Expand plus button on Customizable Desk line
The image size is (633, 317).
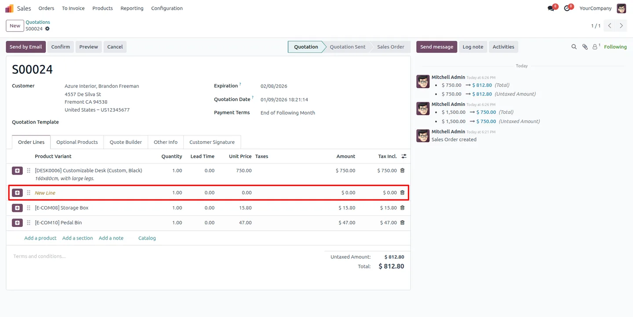pos(17,171)
